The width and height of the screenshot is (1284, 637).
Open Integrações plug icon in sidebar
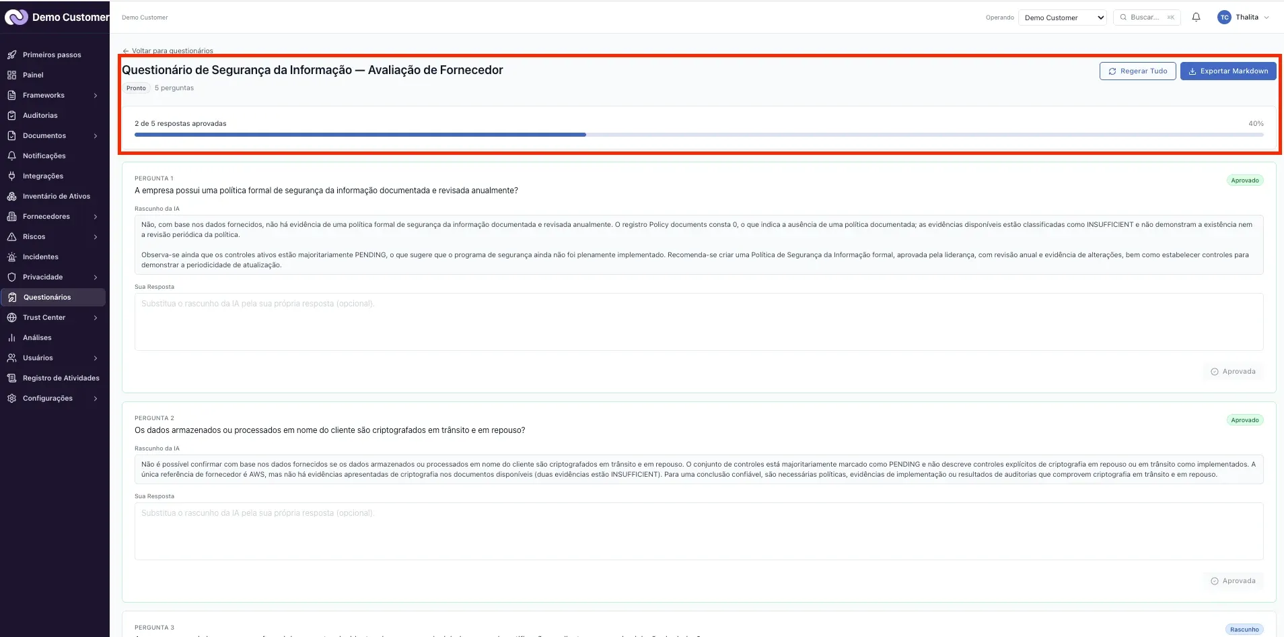[11, 176]
